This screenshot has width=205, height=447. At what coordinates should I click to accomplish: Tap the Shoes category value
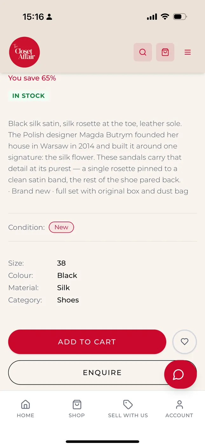coord(68,300)
